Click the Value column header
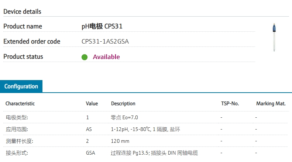 click(x=92, y=104)
